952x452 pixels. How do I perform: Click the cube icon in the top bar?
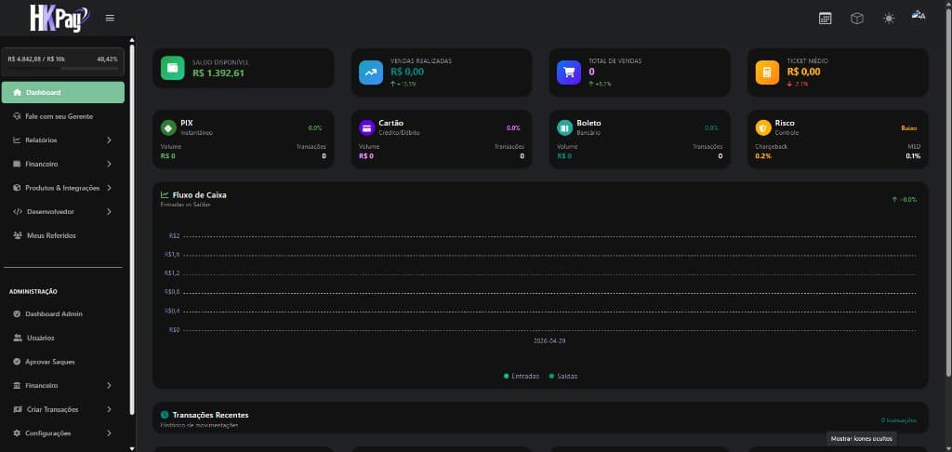pyautogui.click(x=856, y=19)
